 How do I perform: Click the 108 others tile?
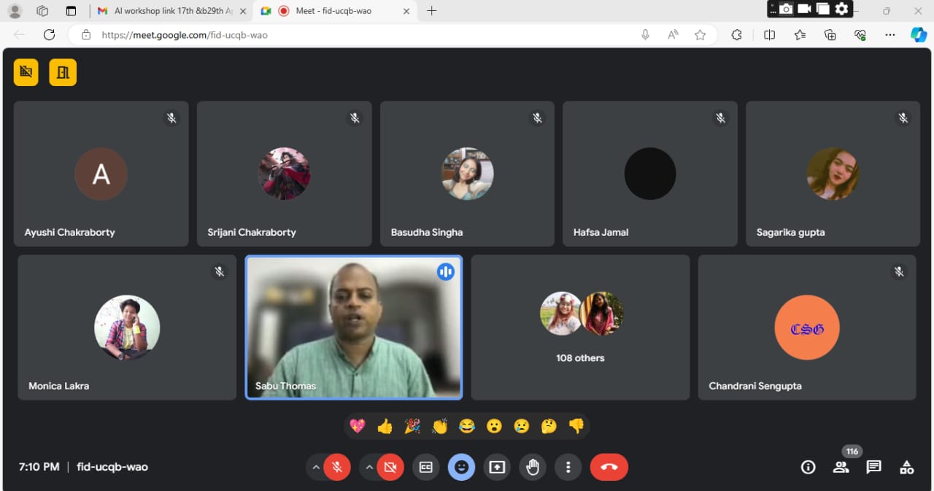580,327
